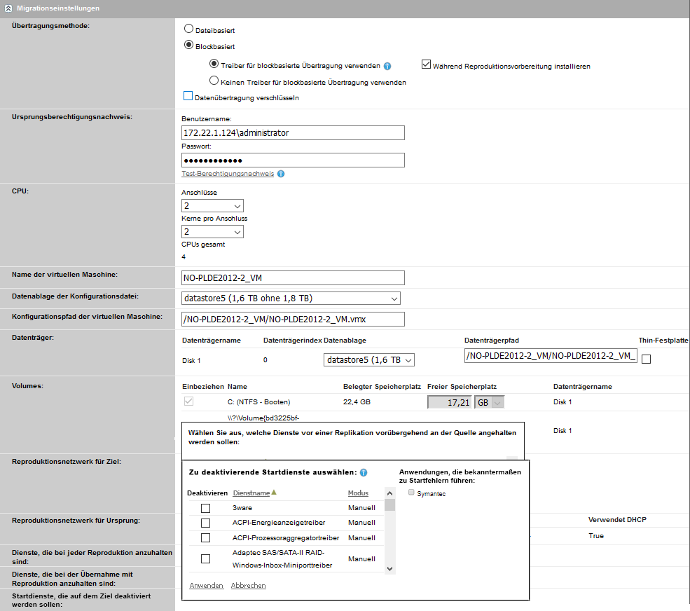Open info icon beside Startdienste auswählen heading

pyautogui.click(x=364, y=473)
